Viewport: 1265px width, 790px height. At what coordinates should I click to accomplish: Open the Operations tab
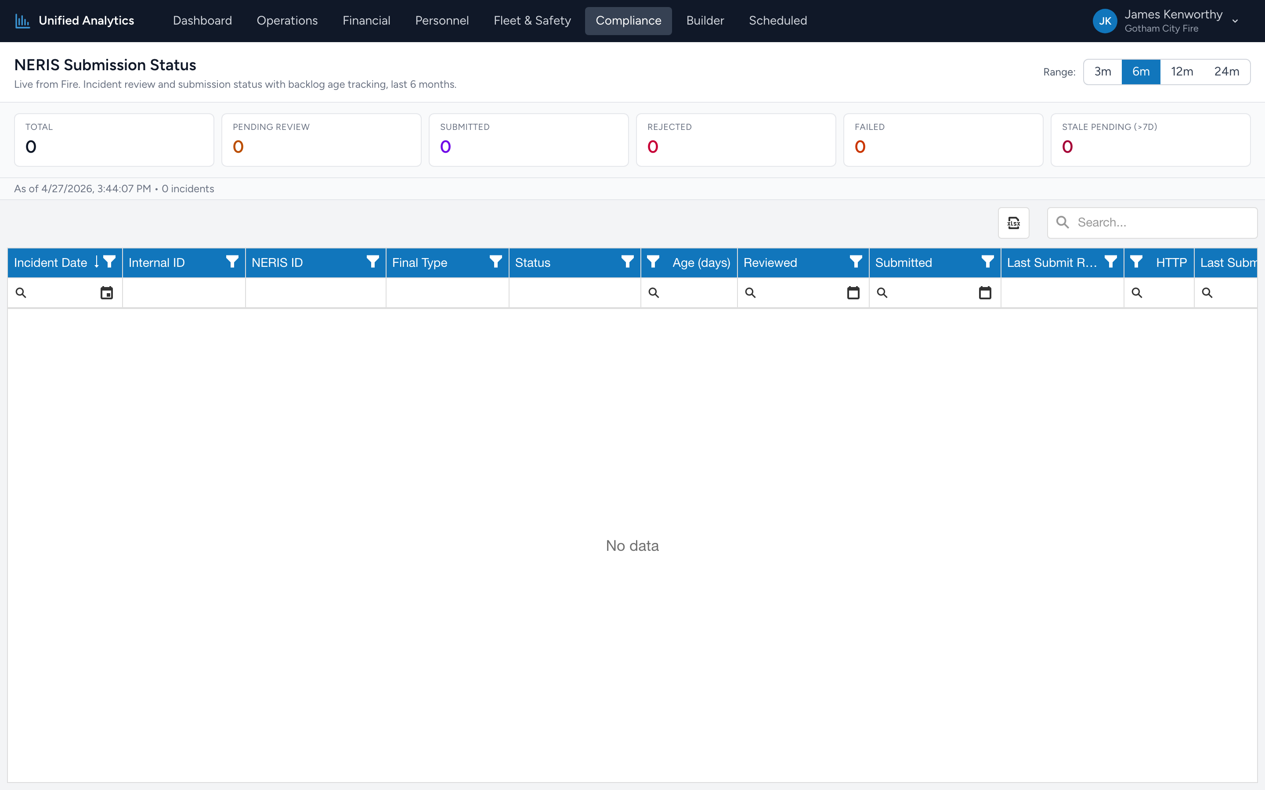[287, 21]
